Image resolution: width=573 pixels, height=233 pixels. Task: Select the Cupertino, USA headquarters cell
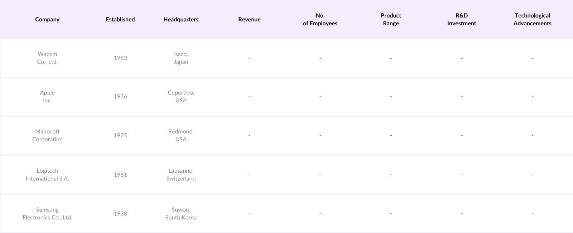click(x=181, y=96)
